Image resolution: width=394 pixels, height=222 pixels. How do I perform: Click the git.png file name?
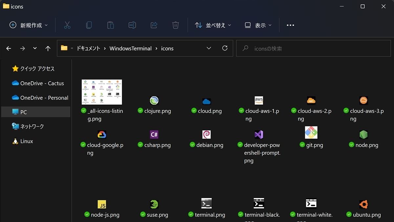tap(315, 145)
